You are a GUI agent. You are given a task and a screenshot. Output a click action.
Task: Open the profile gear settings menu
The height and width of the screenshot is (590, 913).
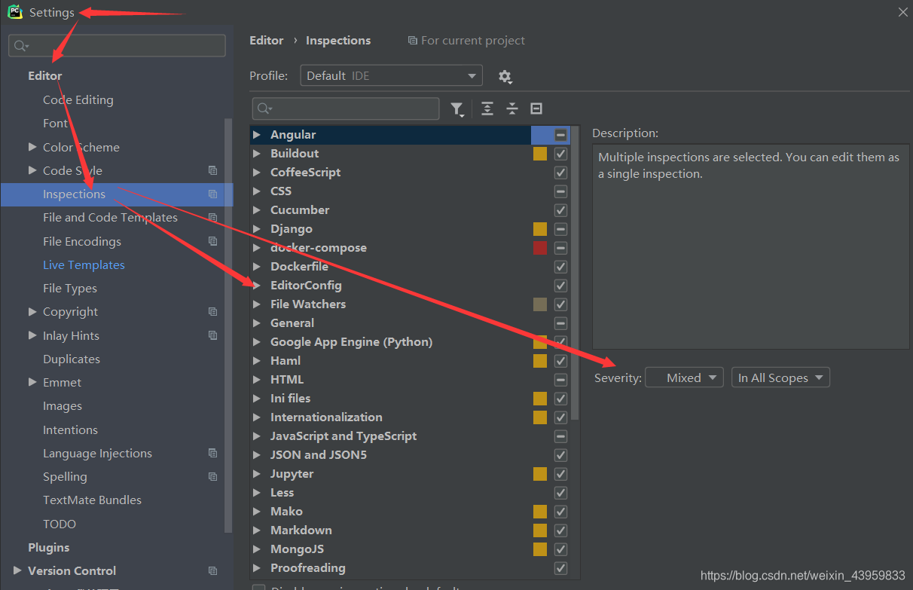tap(505, 76)
